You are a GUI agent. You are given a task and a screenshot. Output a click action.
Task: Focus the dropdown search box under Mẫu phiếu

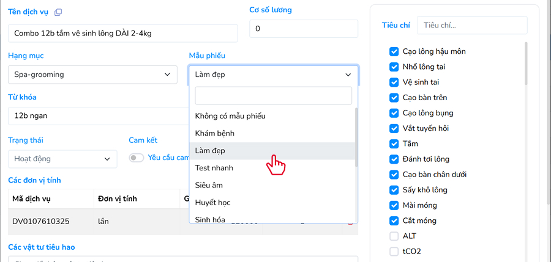[x=274, y=95]
